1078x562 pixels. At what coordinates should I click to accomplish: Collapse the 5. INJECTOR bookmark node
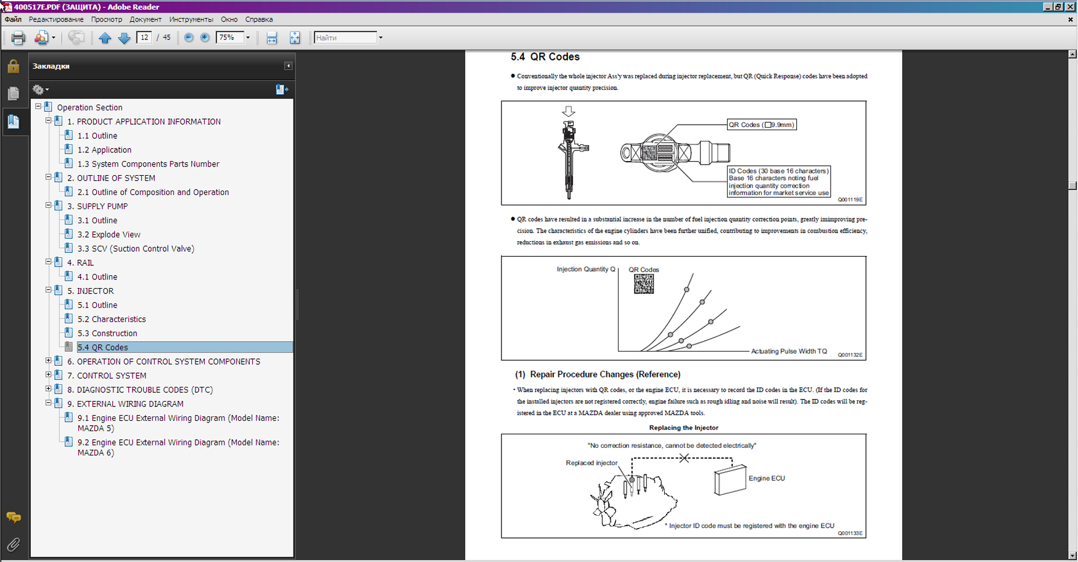coord(49,291)
